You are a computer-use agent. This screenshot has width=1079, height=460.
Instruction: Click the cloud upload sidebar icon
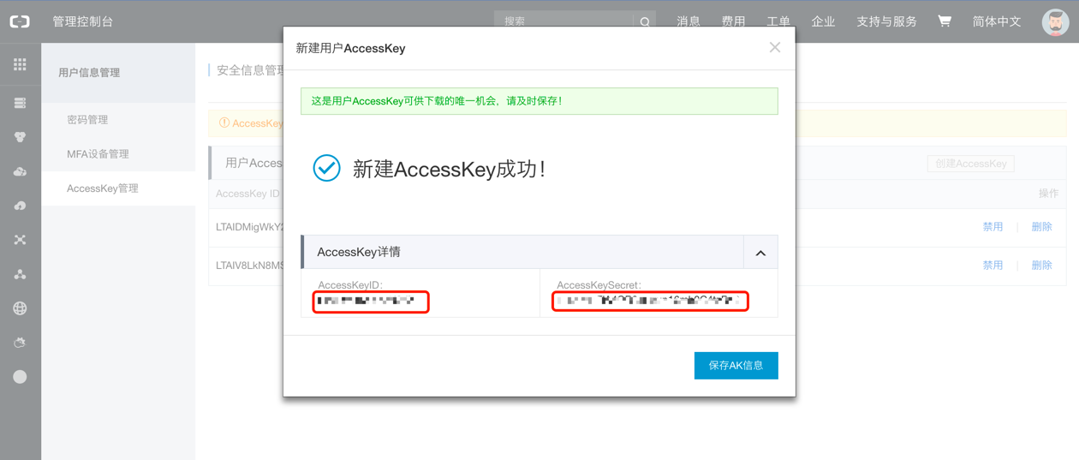[x=20, y=206]
